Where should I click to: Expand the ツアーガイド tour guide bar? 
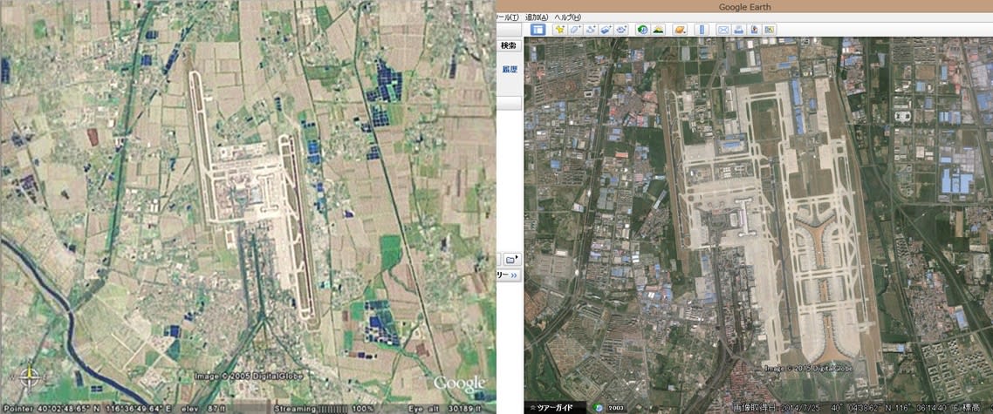point(555,407)
